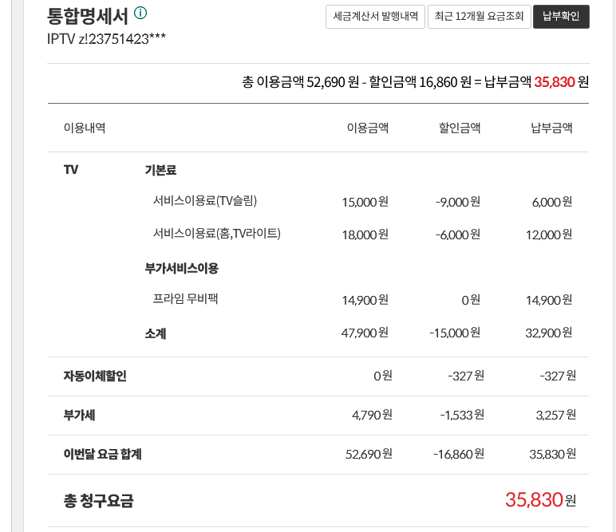Viewport: 616px width, 532px height.
Task: Click the large red 35,830 total amount
Action: (x=534, y=500)
